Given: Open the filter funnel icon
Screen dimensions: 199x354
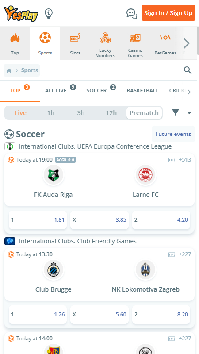Looking at the screenshot, I should click(x=176, y=113).
